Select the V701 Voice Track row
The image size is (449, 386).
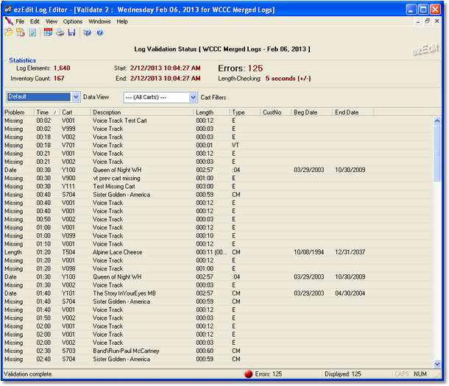pos(218,146)
